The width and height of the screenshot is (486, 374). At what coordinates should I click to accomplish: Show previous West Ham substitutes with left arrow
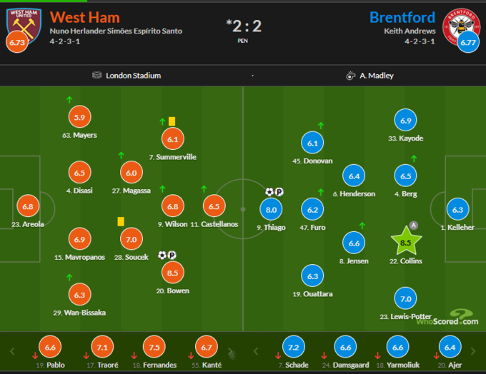pyautogui.click(x=12, y=351)
